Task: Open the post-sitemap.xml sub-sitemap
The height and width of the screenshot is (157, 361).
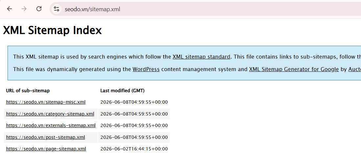Action: click(45, 137)
